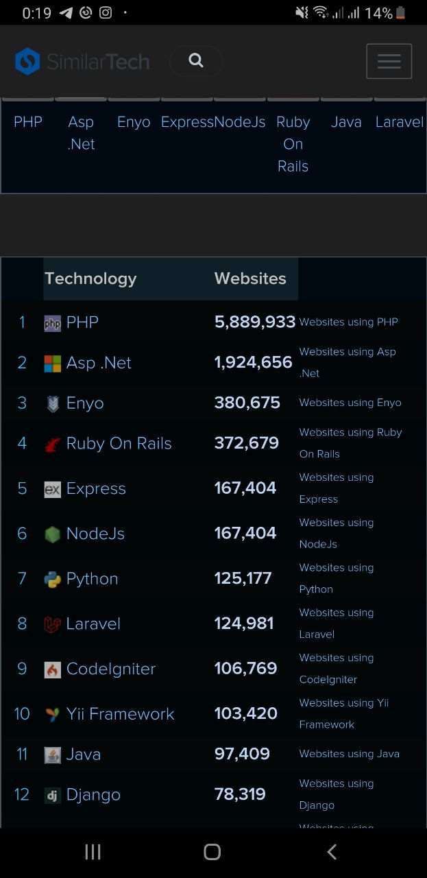The height and width of the screenshot is (878, 427).
Task: Click the CodeIgniter flame icon
Action: [53, 669]
